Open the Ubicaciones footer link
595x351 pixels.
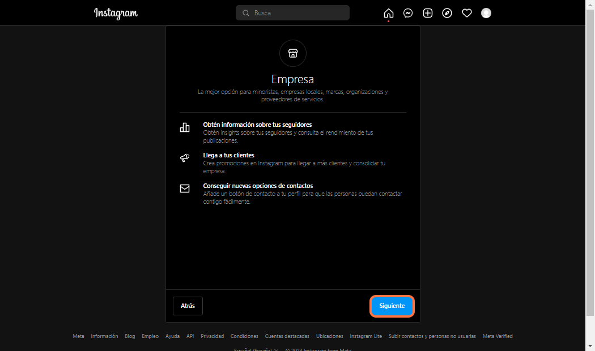point(330,336)
